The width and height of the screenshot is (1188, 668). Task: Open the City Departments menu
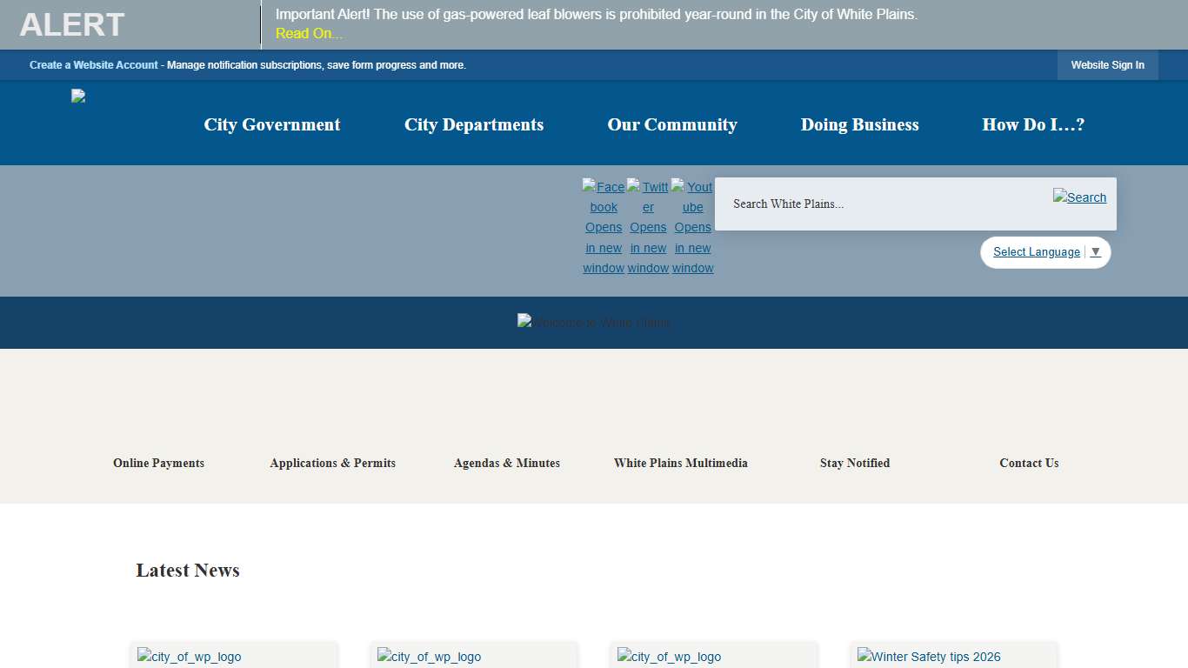coord(474,124)
